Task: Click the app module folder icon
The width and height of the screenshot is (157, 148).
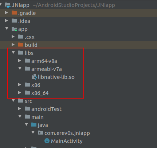Action: pyautogui.click(x=14, y=29)
